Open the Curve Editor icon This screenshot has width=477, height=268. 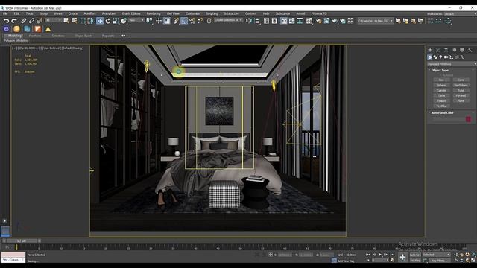point(291,21)
